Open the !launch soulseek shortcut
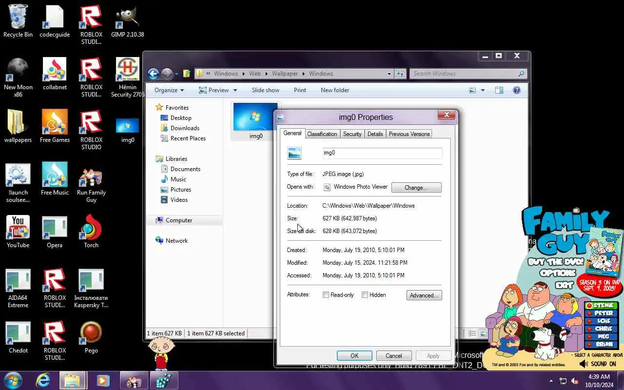 pos(18,183)
